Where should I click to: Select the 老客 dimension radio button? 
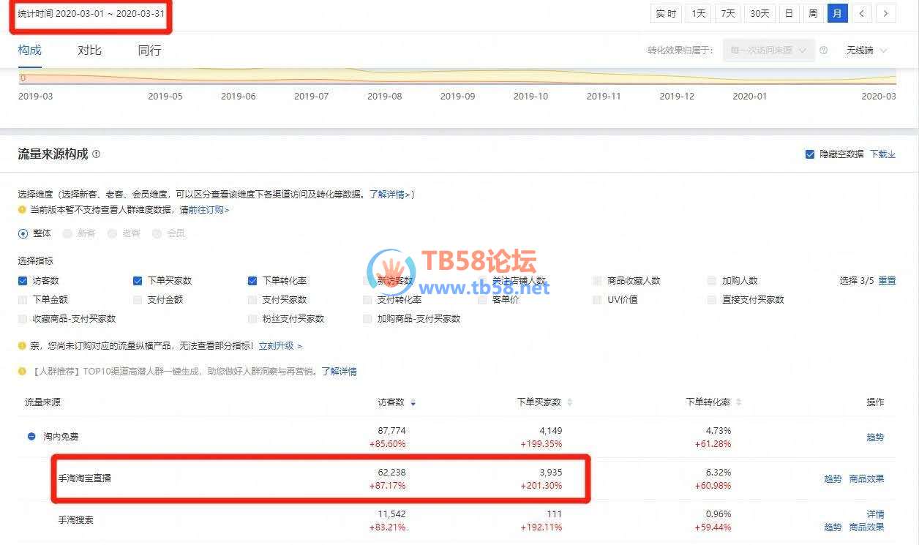112,233
